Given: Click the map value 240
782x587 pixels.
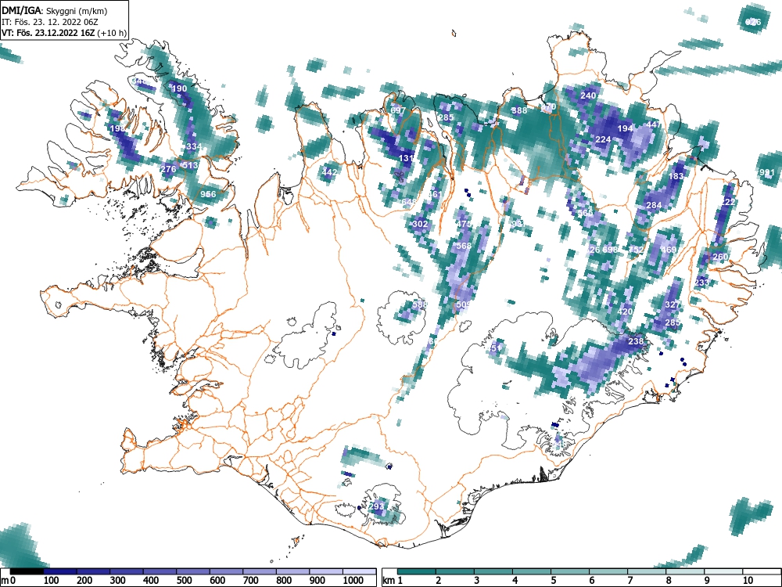Looking at the screenshot, I should [589, 95].
